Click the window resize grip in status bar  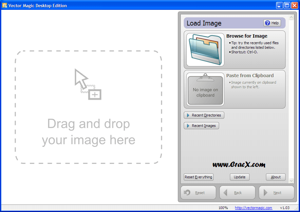click(x=296, y=209)
